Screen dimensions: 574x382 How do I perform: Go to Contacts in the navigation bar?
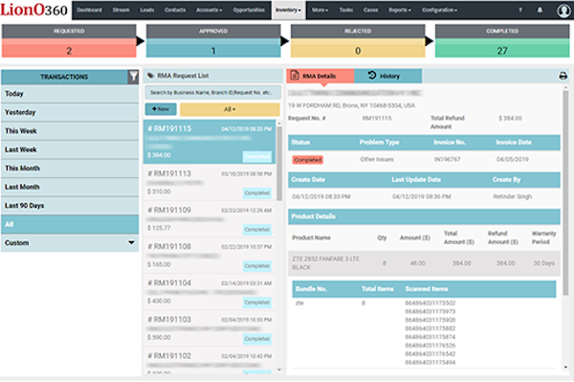pyautogui.click(x=175, y=10)
